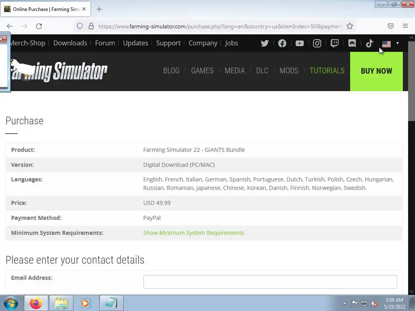Open the Windows Start menu
415x311 pixels.
11,303
